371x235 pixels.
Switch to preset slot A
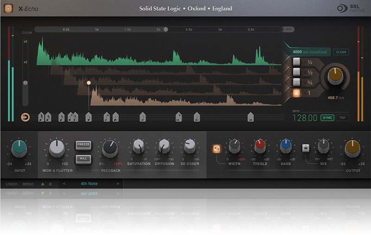[43, 184]
